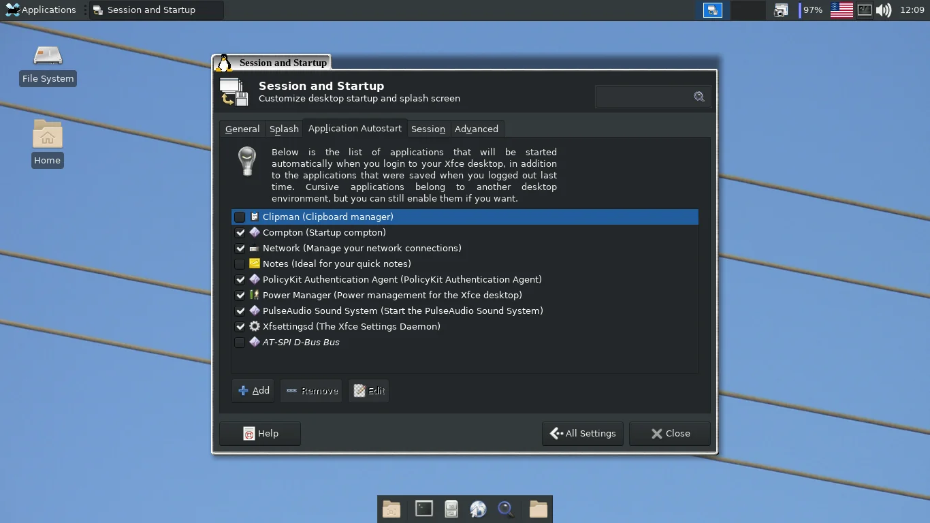Click the icon beside PolicyKit Authentication Agent
Image resolution: width=930 pixels, height=523 pixels.
click(x=255, y=279)
